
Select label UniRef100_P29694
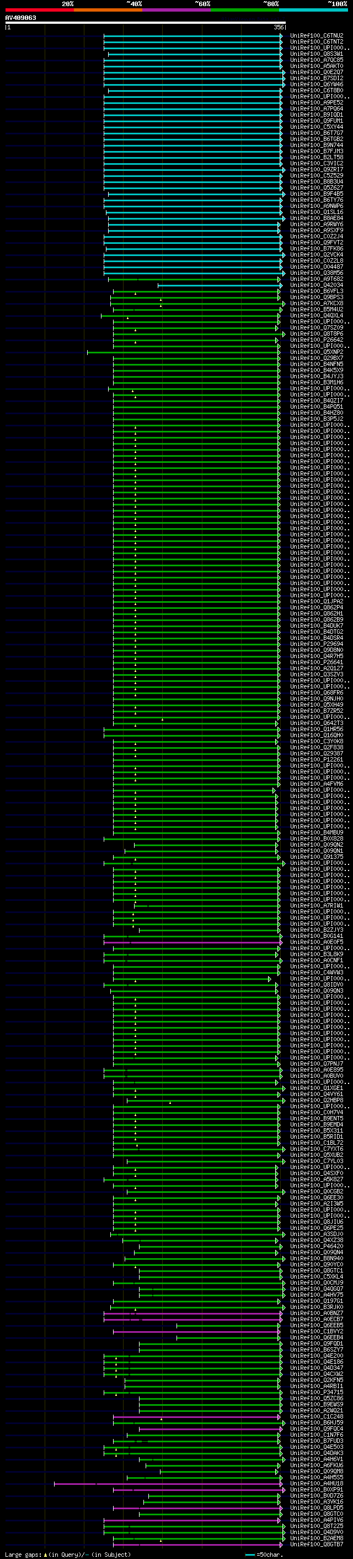coord(316,644)
